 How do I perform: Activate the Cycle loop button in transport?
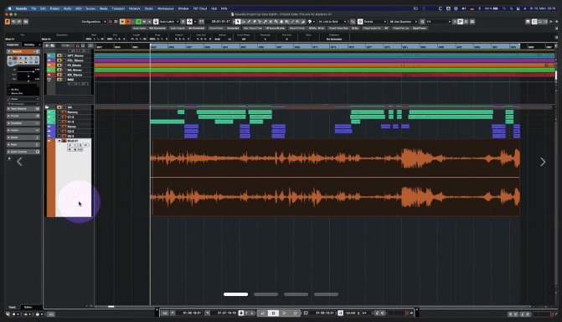(x=262, y=313)
